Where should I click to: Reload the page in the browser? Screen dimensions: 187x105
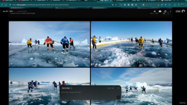(2, 5)
